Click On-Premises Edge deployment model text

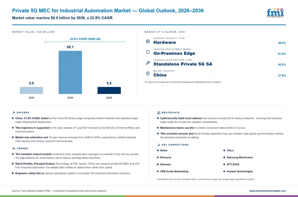[x=174, y=53]
